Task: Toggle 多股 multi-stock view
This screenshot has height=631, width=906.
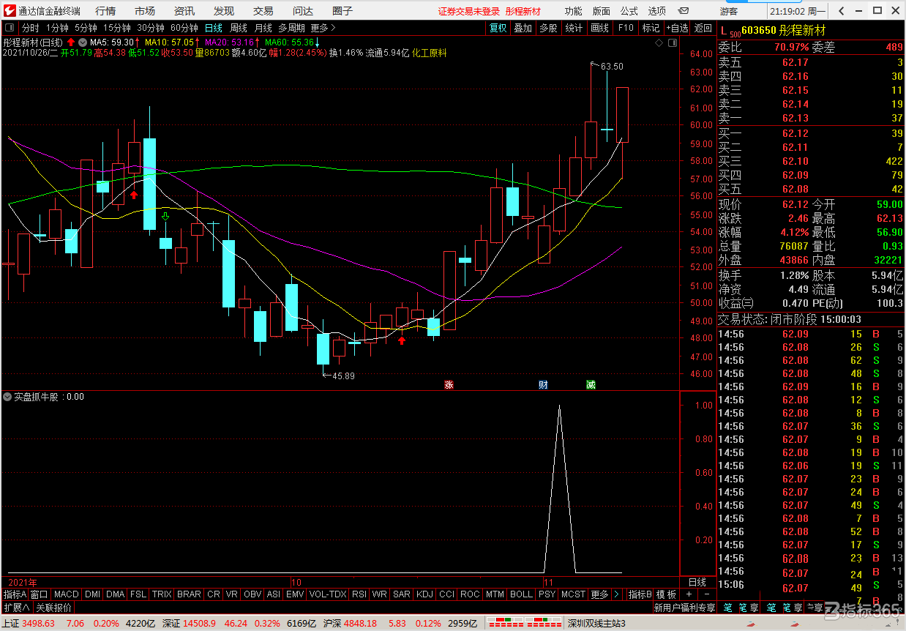Action: (548, 28)
